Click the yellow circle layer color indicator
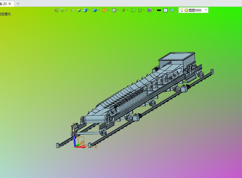 click(x=186, y=10)
